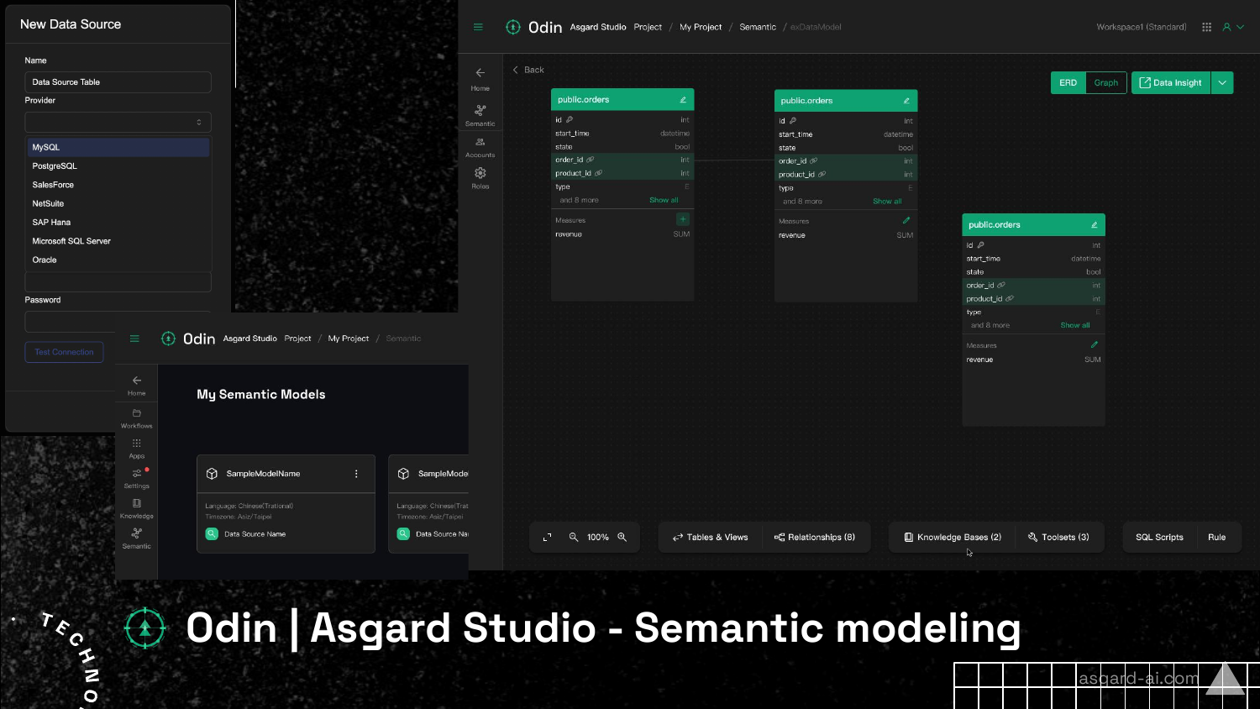This screenshot has width=1260, height=709.
Task: Open the apps grid icon beside Workspace1
Action: click(x=1206, y=27)
